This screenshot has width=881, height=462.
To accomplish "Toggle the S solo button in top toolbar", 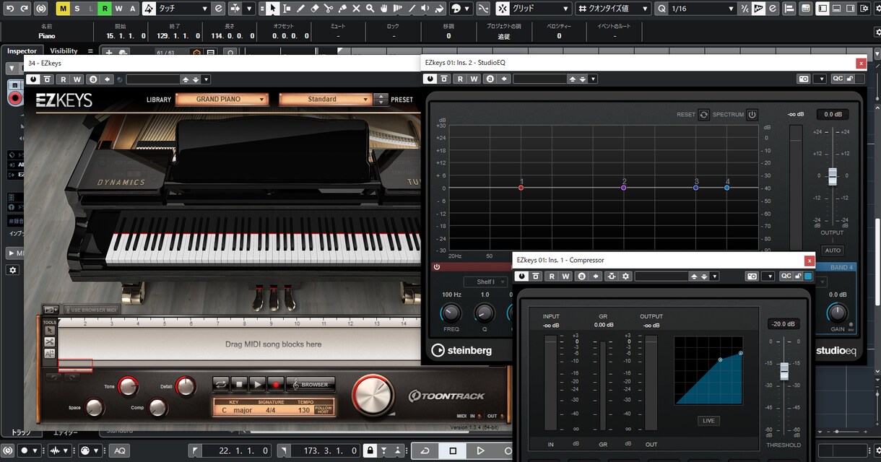I will pos(77,9).
